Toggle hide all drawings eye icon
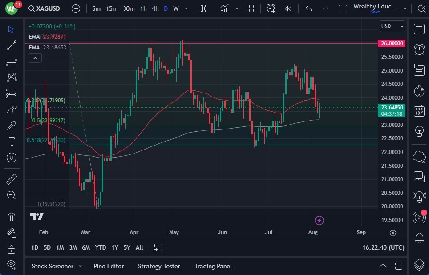 (x=12, y=264)
